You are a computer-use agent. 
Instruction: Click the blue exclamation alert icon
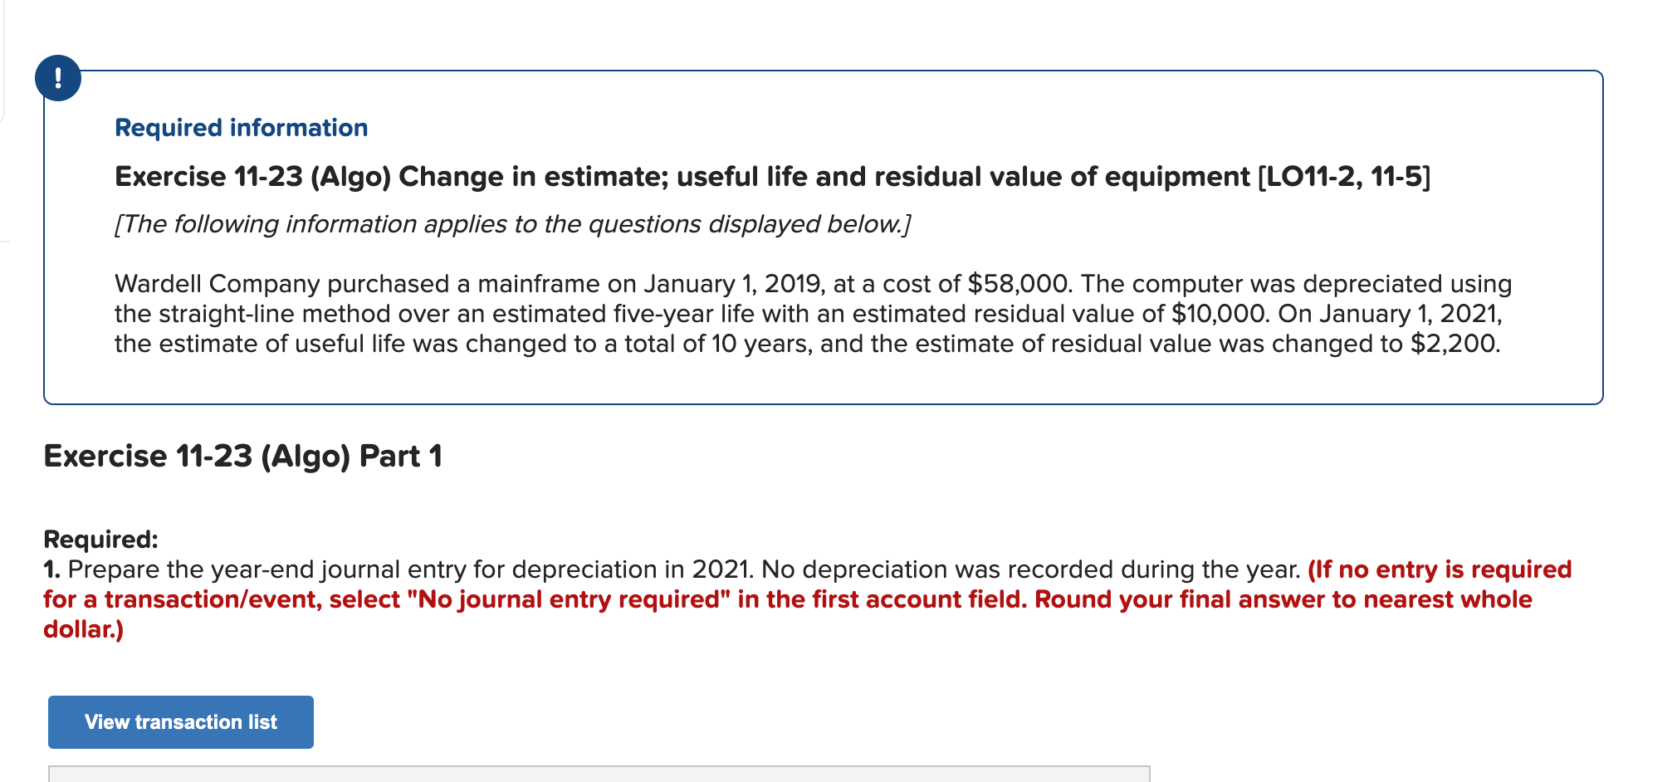click(x=58, y=77)
